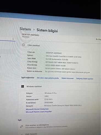Viewport: 101px width, 135px height.
Task: Click the İS derlemesi value 26100.4484
Action: click(49, 102)
